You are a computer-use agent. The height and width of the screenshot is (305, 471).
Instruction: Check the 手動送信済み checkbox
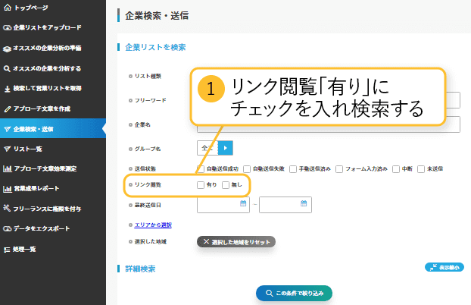[293, 169]
